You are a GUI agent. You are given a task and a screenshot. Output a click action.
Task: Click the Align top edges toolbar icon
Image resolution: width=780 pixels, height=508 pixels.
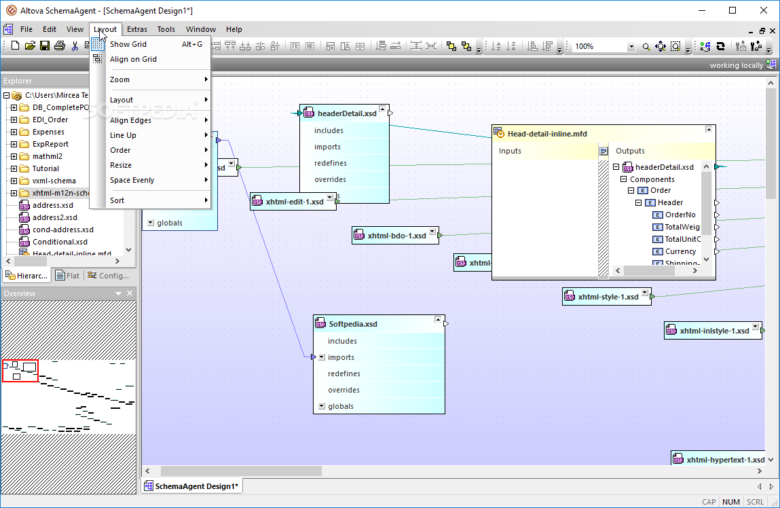[230, 46]
